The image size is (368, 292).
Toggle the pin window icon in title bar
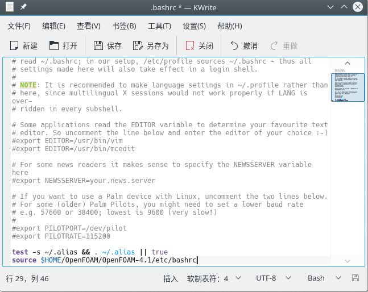(23, 7)
